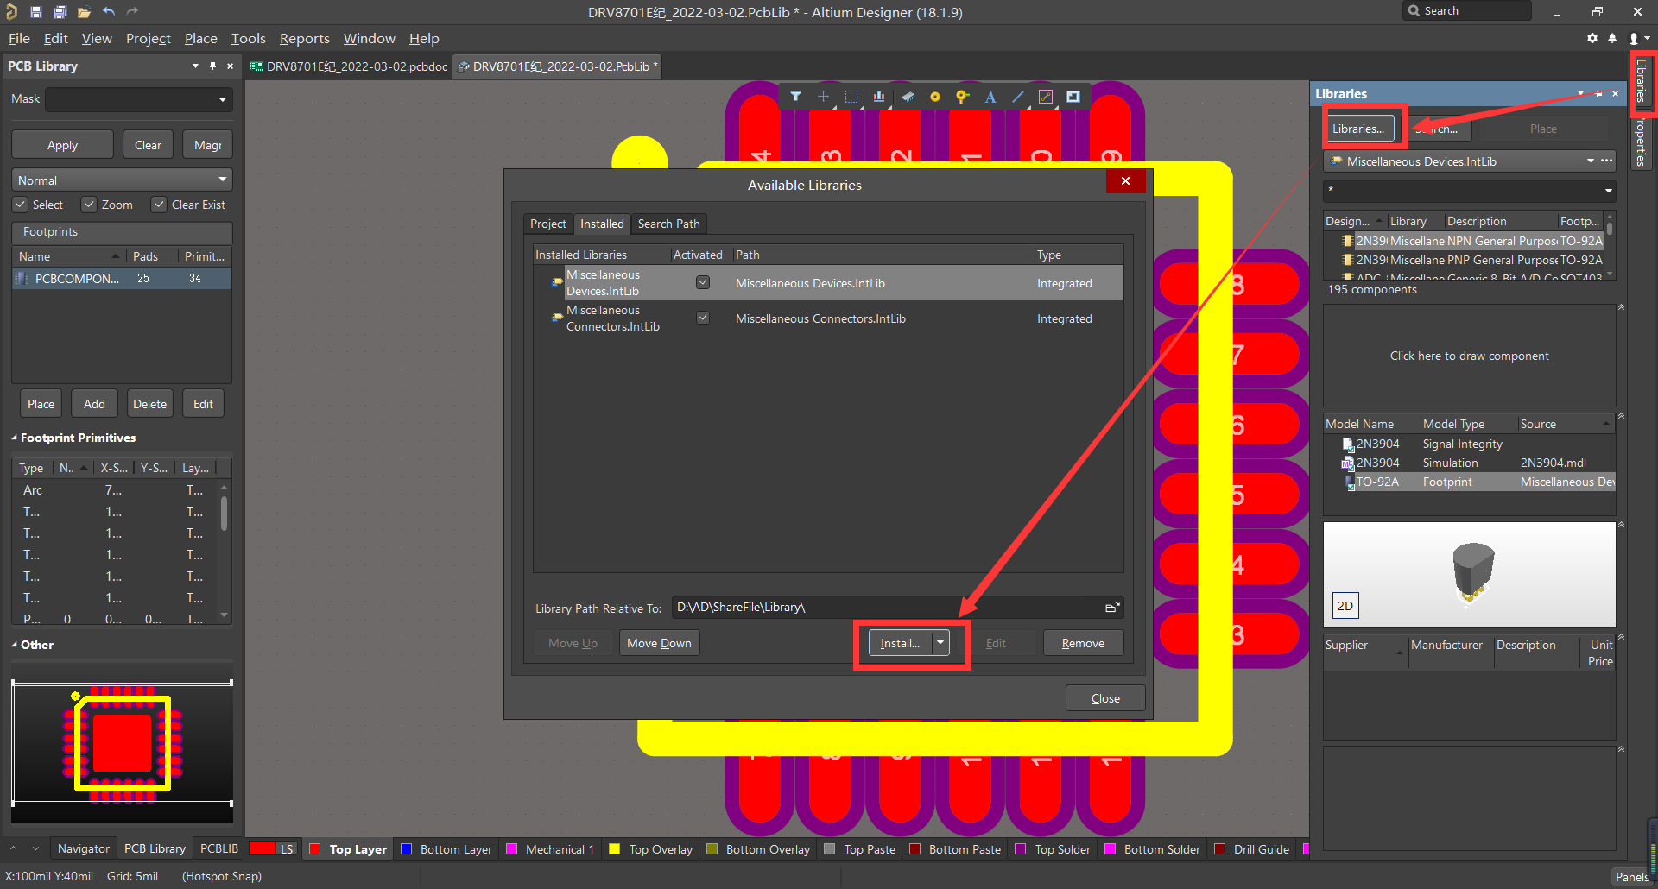Disable the Zoom checkbox
Viewport: 1658px width, 889px height.
pyautogui.click(x=89, y=204)
